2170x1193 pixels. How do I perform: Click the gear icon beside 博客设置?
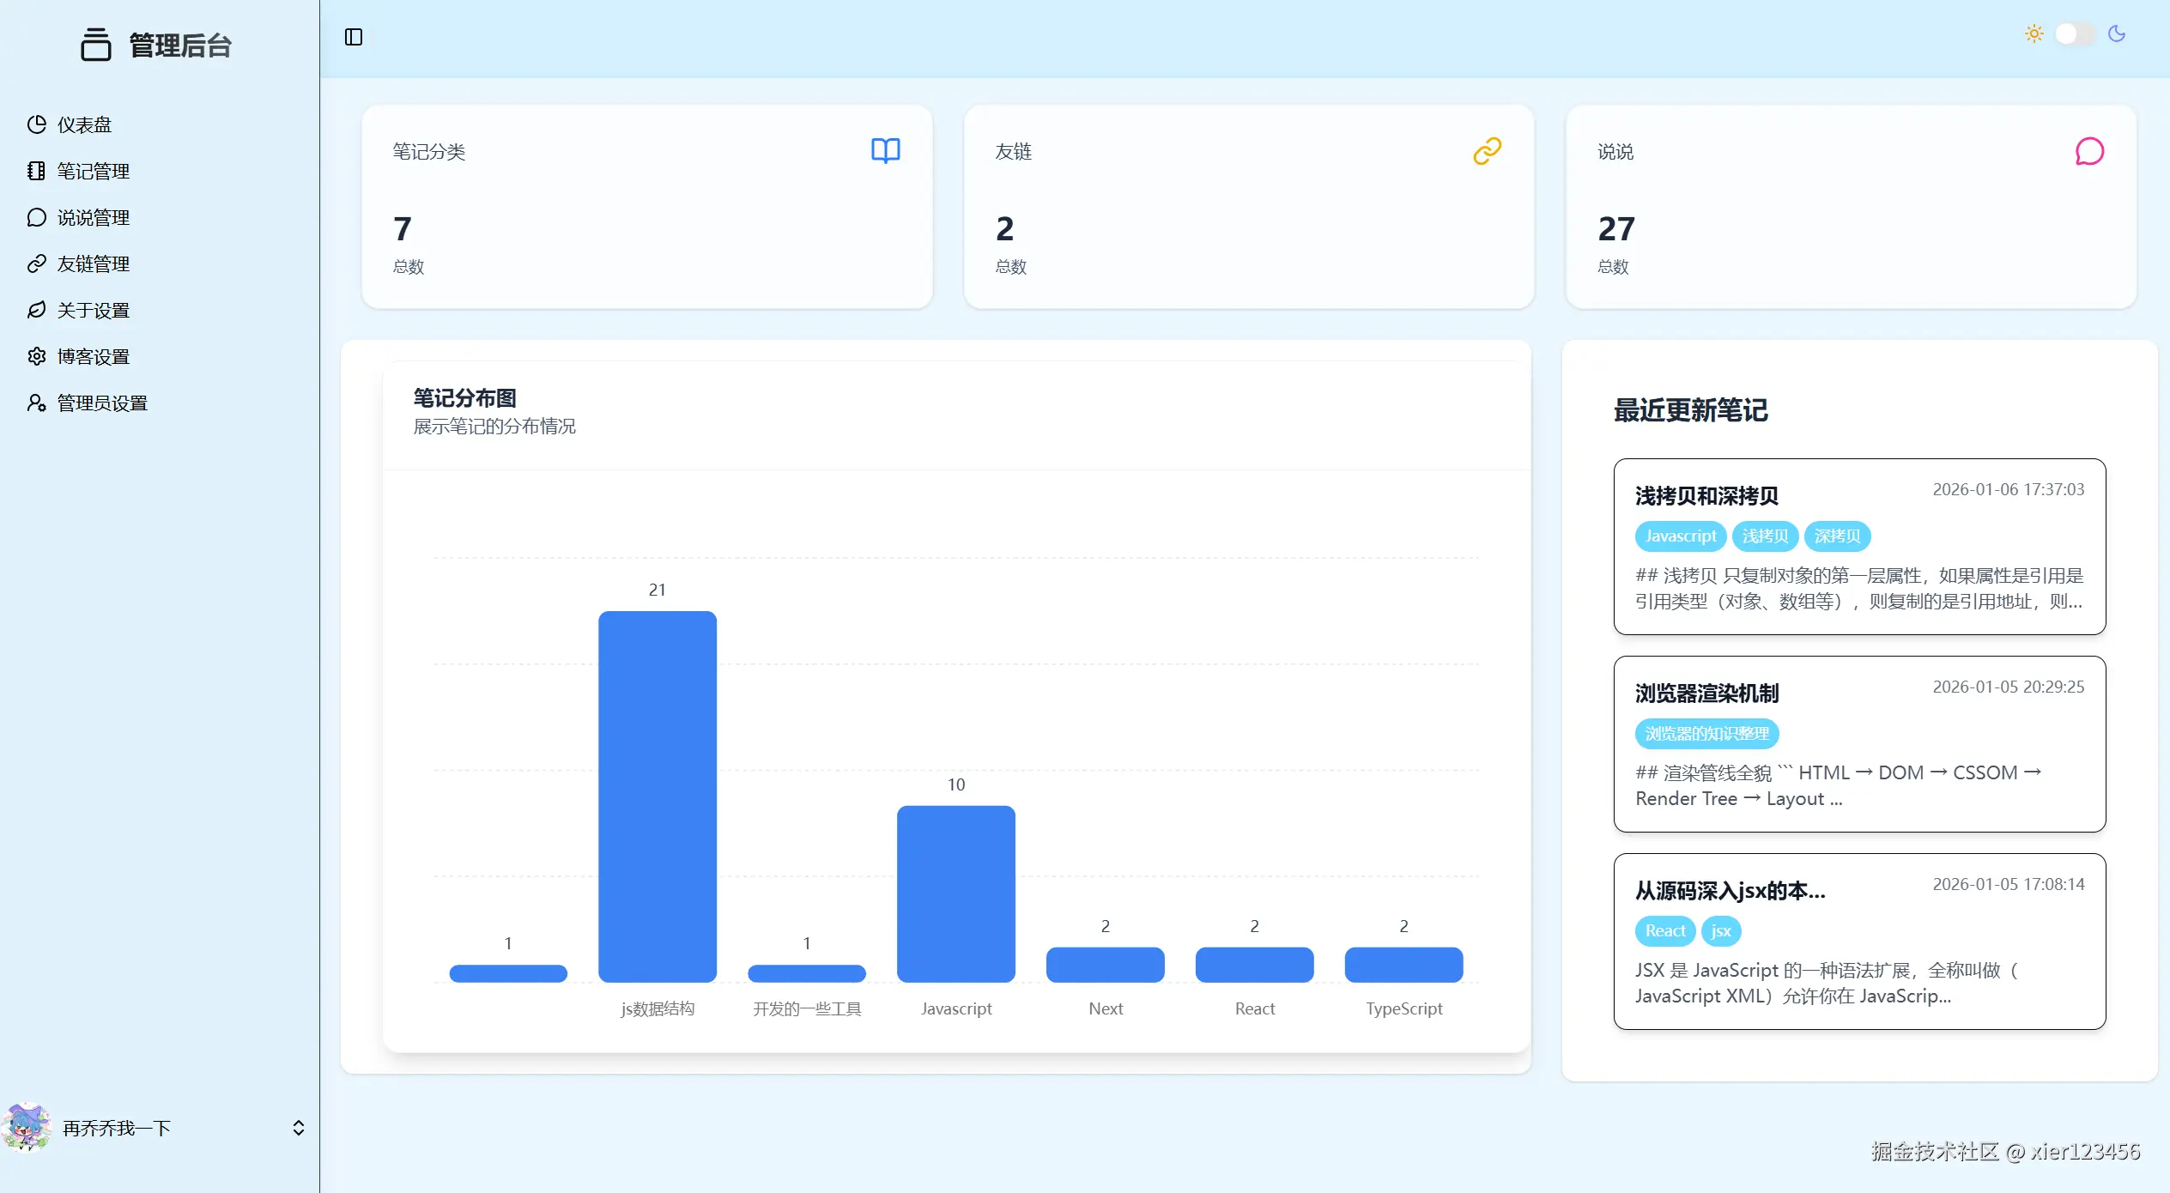point(36,356)
